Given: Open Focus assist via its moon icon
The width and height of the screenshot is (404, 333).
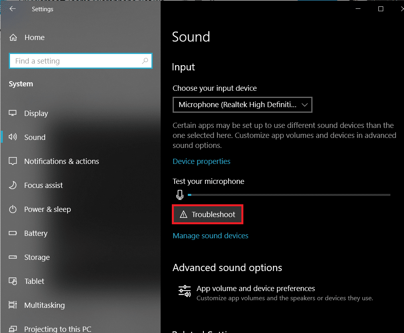Looking at the screenshot, I should point(12,185).
